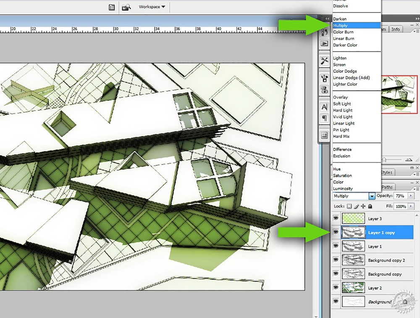Image resolution: width=420 pixels, height=318 pixels.
Task: Choose Darken blend mode
Action: 356,19
